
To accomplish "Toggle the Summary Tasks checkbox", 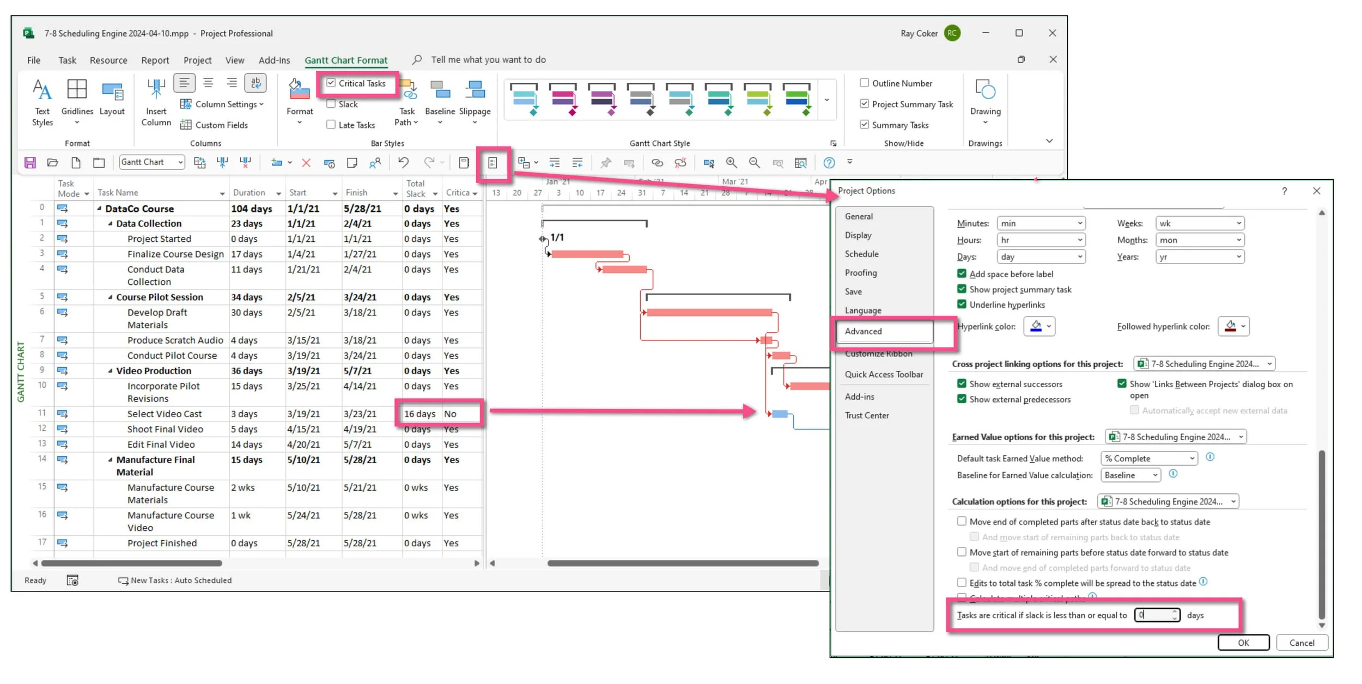I will [x=864, y=125].
